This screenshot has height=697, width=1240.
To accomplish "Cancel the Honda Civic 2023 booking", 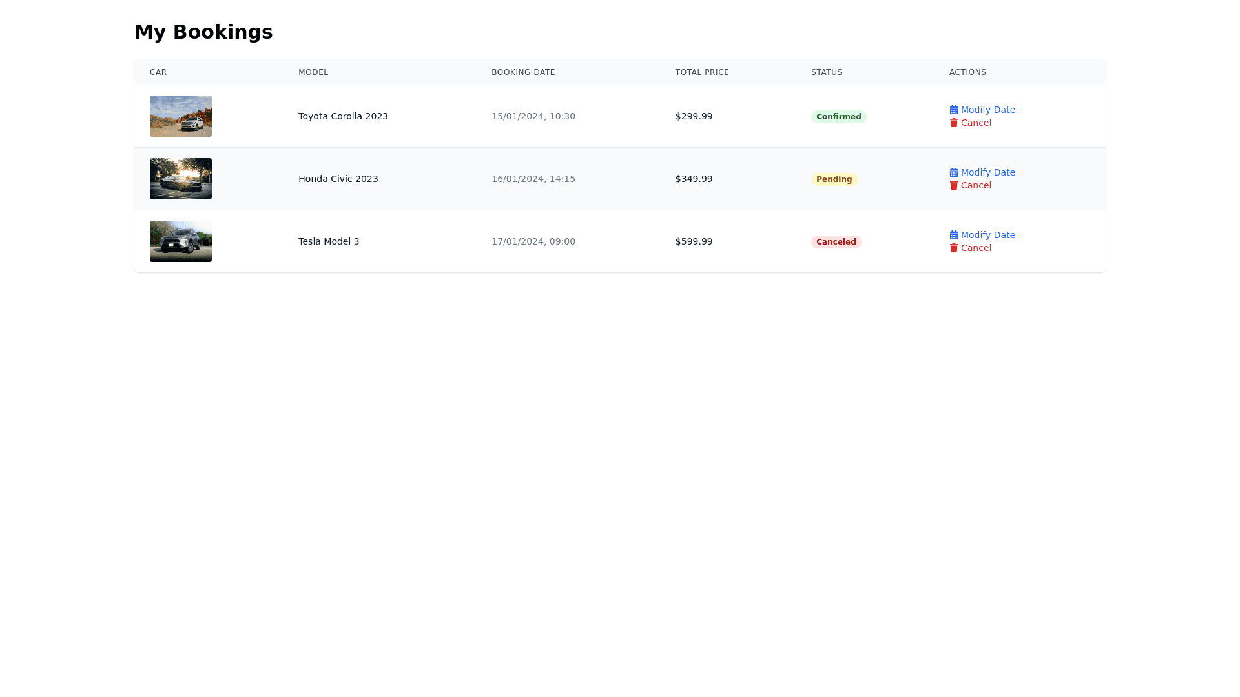I will click(x=975, y=185).
